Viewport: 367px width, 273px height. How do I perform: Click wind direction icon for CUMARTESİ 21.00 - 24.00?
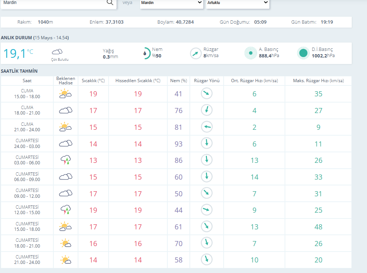click(x=207, y=260)
